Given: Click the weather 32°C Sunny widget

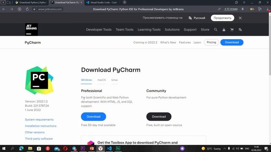Looking at the screenshot, I should click(x=211, y=149).
